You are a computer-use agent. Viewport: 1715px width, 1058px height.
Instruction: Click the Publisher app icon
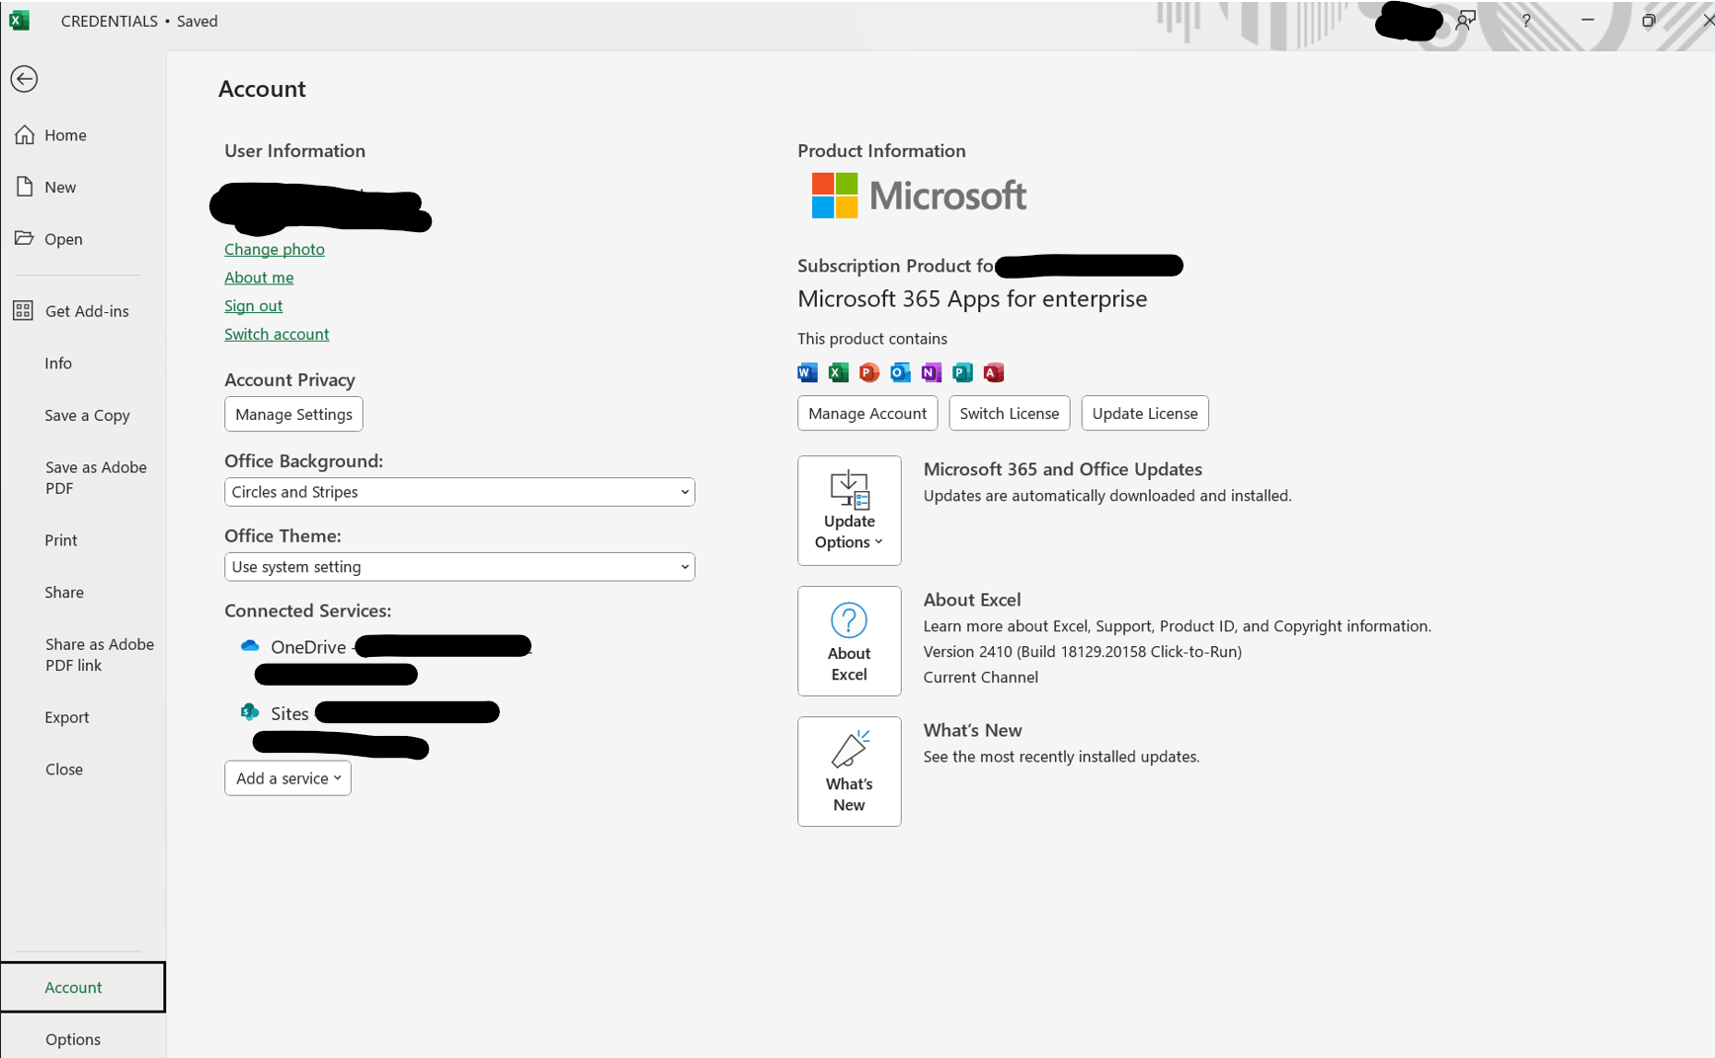[962, 372]
